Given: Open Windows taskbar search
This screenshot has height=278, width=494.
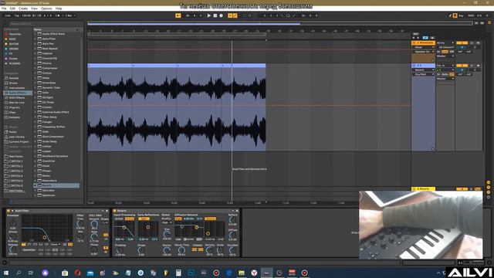Looking at the screenshot, I should click(x=19, y=273).
